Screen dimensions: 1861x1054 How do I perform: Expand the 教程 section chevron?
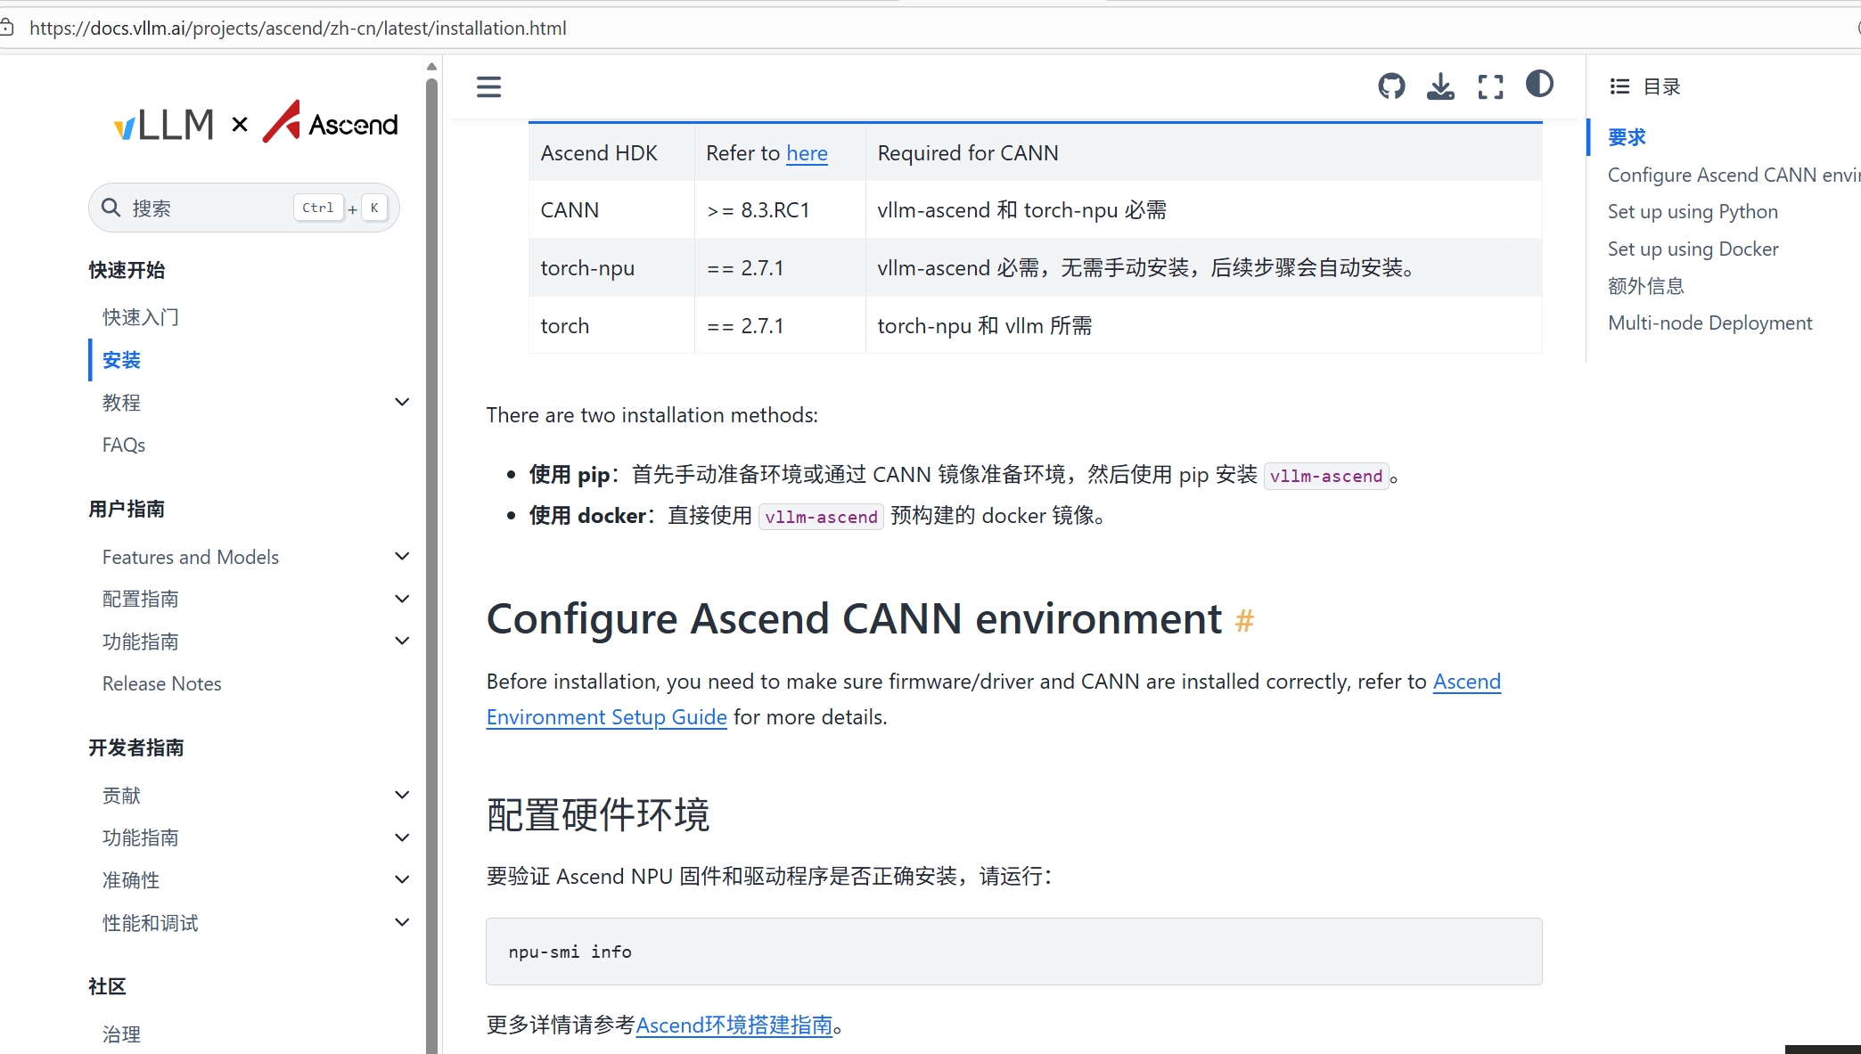click(x=402, y=402)
